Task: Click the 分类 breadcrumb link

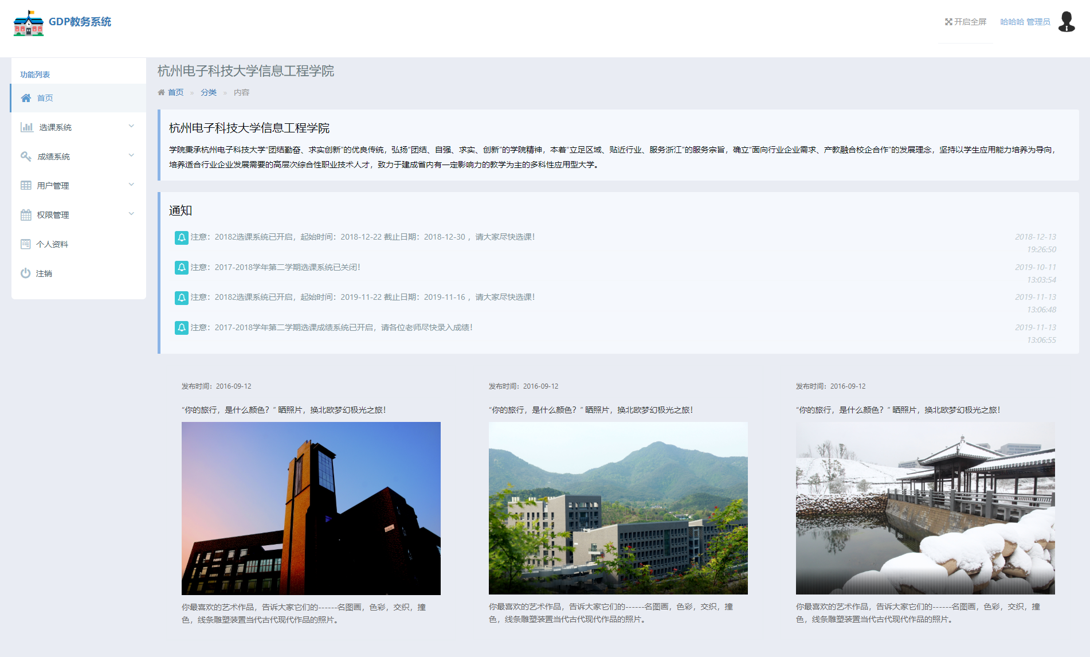Action: click(209, 92)
